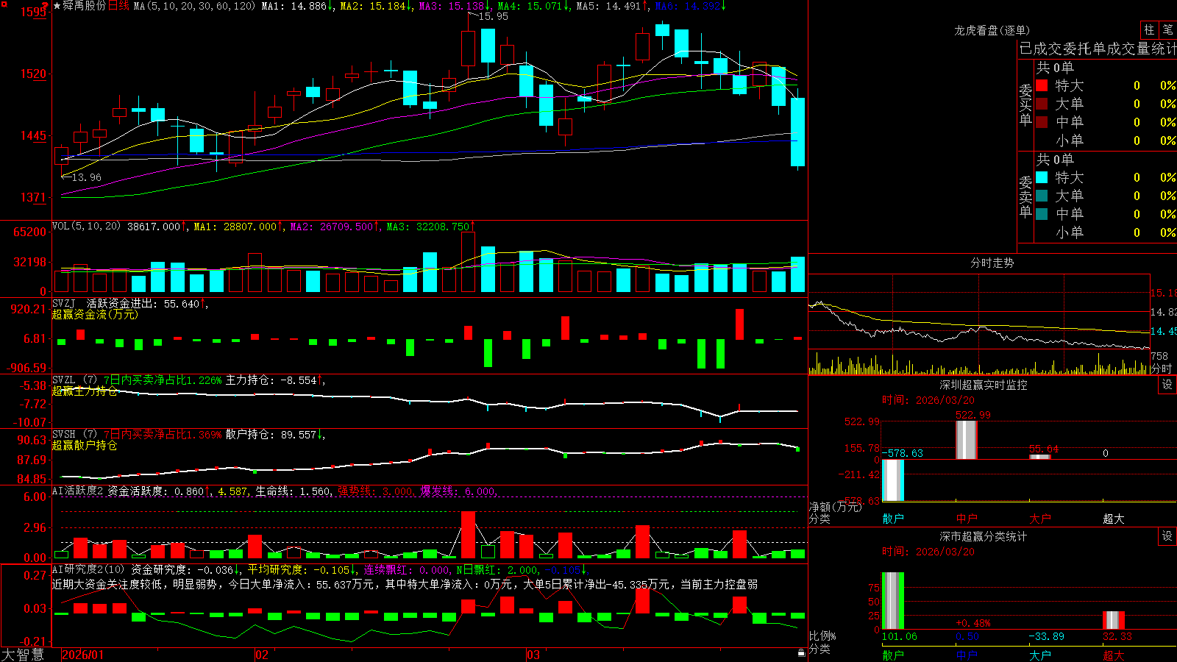Click the dark red 大单 swatch under 委买单

tap(1042, 104)
